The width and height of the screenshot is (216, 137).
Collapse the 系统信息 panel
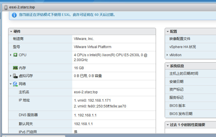point(168,66)
